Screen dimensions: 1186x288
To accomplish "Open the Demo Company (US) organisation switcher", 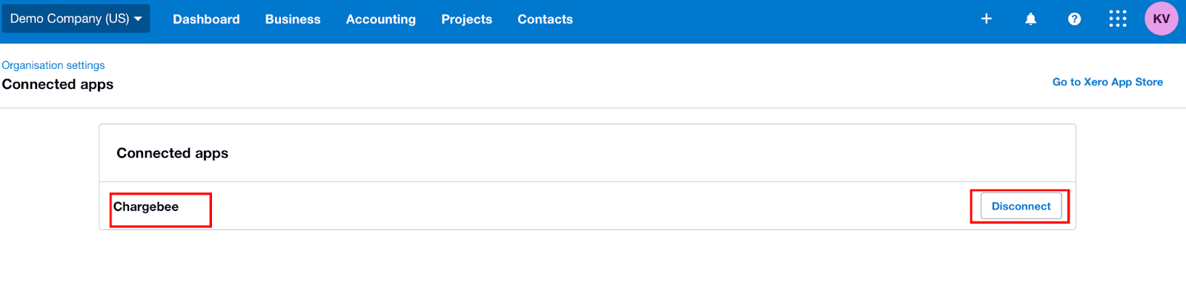I will (x=76, y=19).
